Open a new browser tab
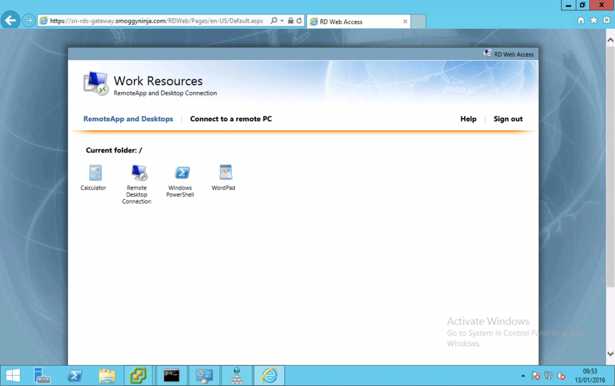Screen dimensions: 615x386 click(x=419, y=21)
